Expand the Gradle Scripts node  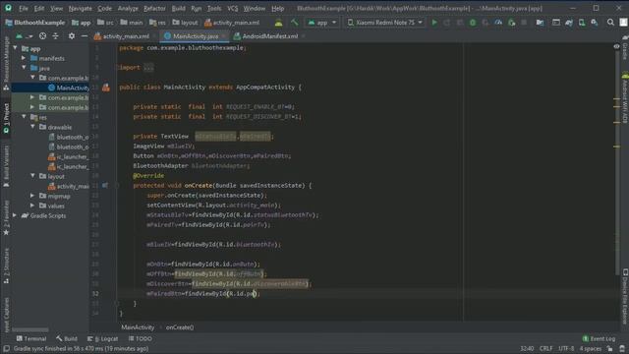click(x=16, y=215)
